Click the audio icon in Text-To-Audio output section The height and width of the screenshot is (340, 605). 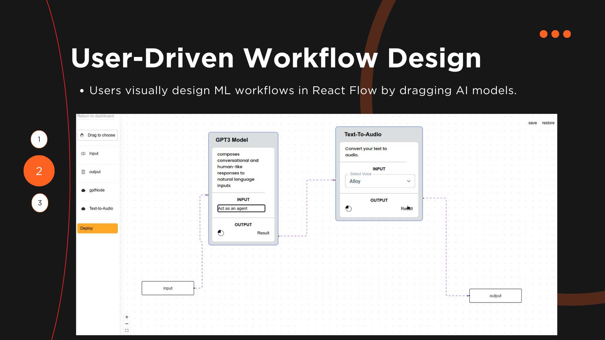(349, 208)
